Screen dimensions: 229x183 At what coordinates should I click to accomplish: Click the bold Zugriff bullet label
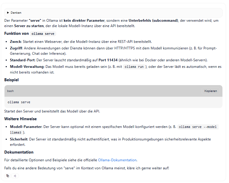17,48
